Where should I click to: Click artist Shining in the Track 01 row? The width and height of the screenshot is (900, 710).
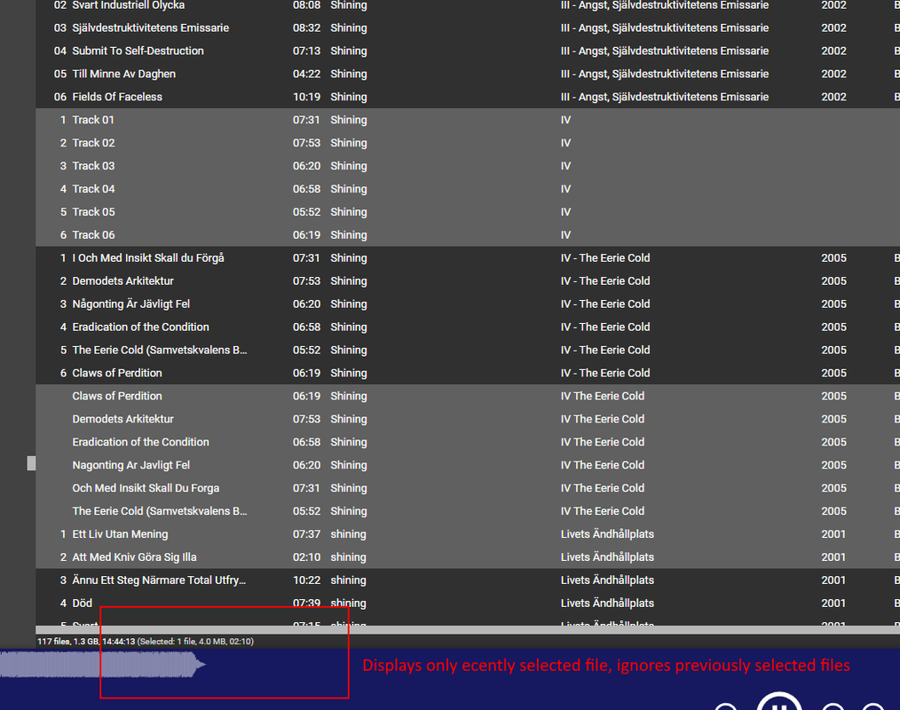coord(349,120)
